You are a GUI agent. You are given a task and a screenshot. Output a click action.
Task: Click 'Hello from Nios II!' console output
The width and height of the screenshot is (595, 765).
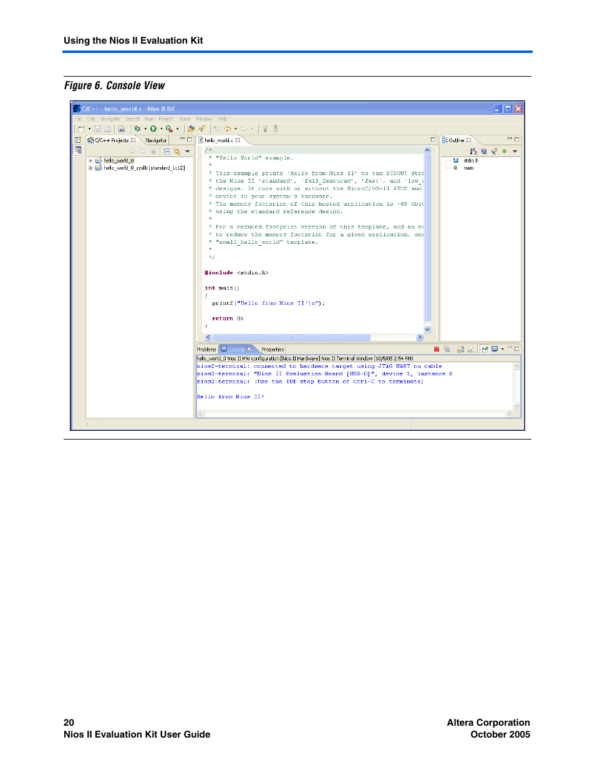click(x=231, y=397)
